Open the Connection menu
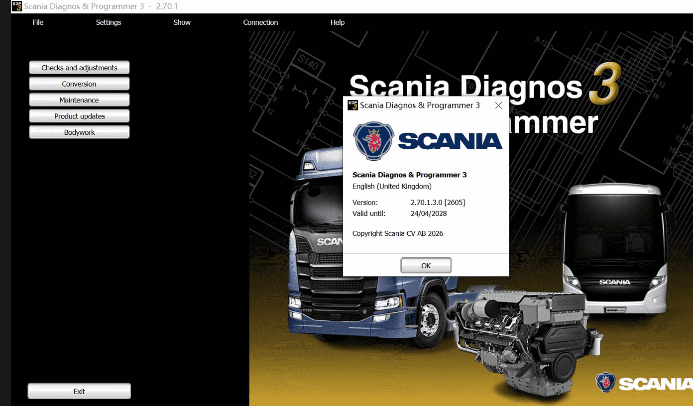This screenshot has width=693, height=406. click(x=260, y=22)
